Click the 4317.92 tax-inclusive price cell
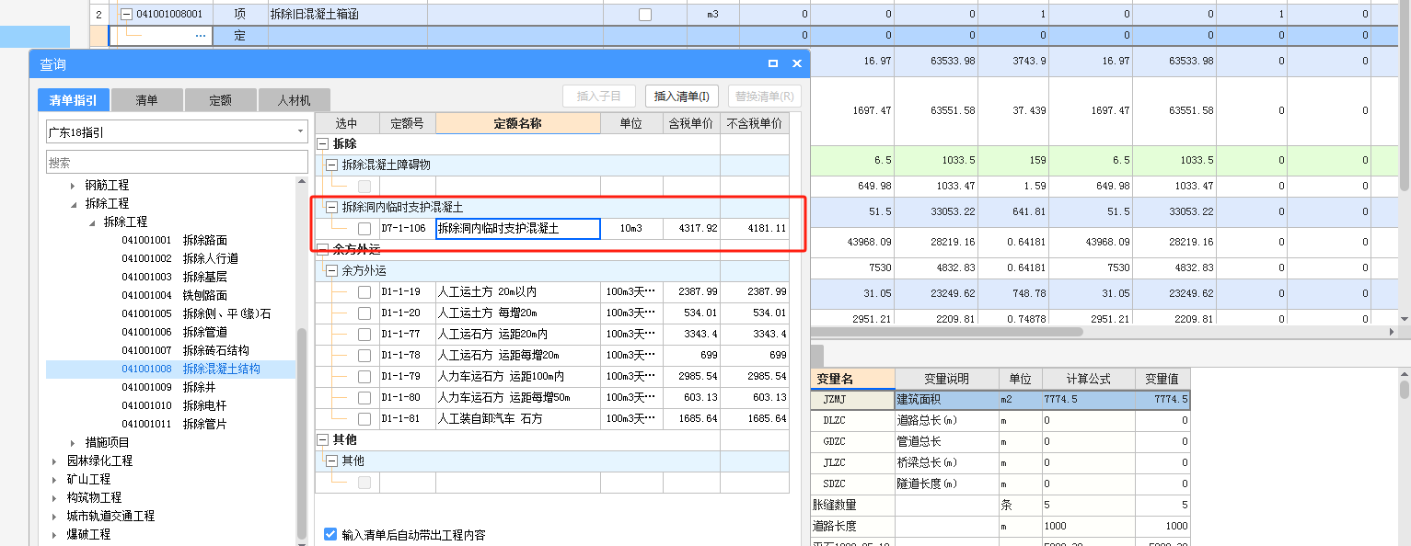Image resolution: width=1411 pixels, height=546 pixels. (x=690, y=229)
